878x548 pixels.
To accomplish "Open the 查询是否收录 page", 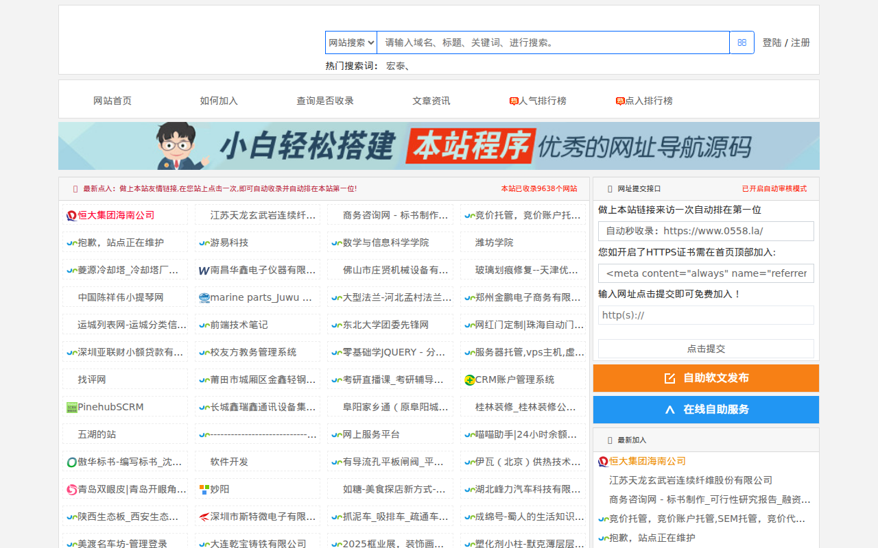I will [325, 101].
